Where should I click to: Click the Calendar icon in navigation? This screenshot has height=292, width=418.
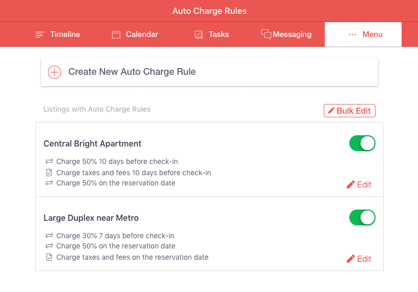116,34
